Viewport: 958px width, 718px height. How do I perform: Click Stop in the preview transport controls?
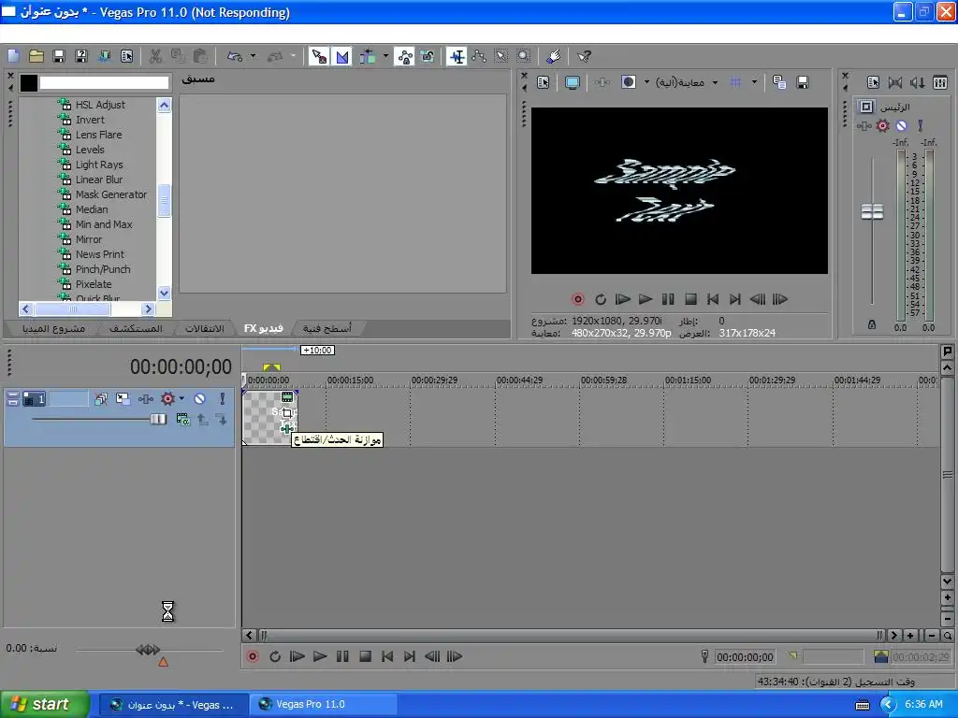tap(691, 299)
